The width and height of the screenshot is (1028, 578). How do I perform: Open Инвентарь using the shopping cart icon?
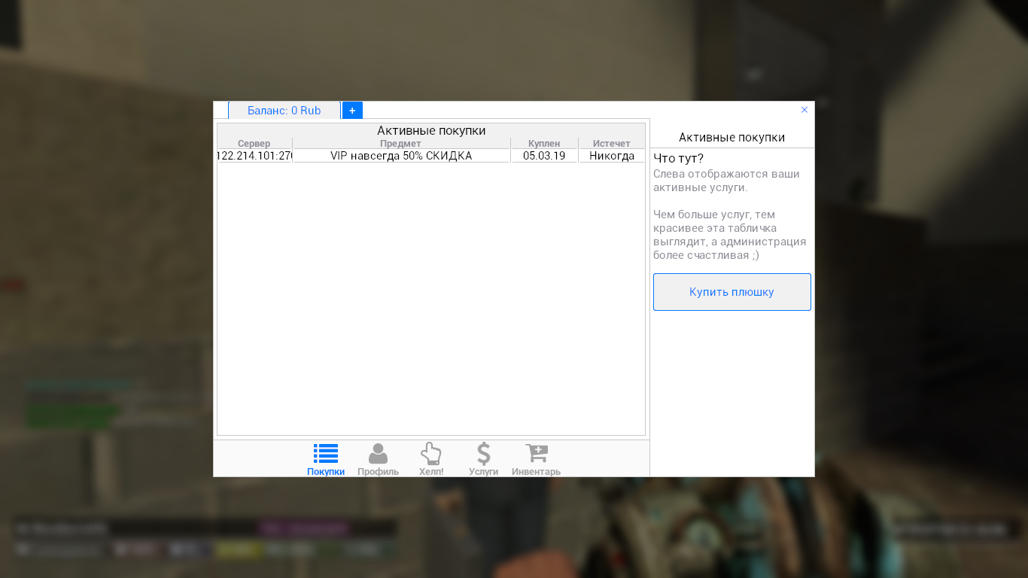coord(536,452)
